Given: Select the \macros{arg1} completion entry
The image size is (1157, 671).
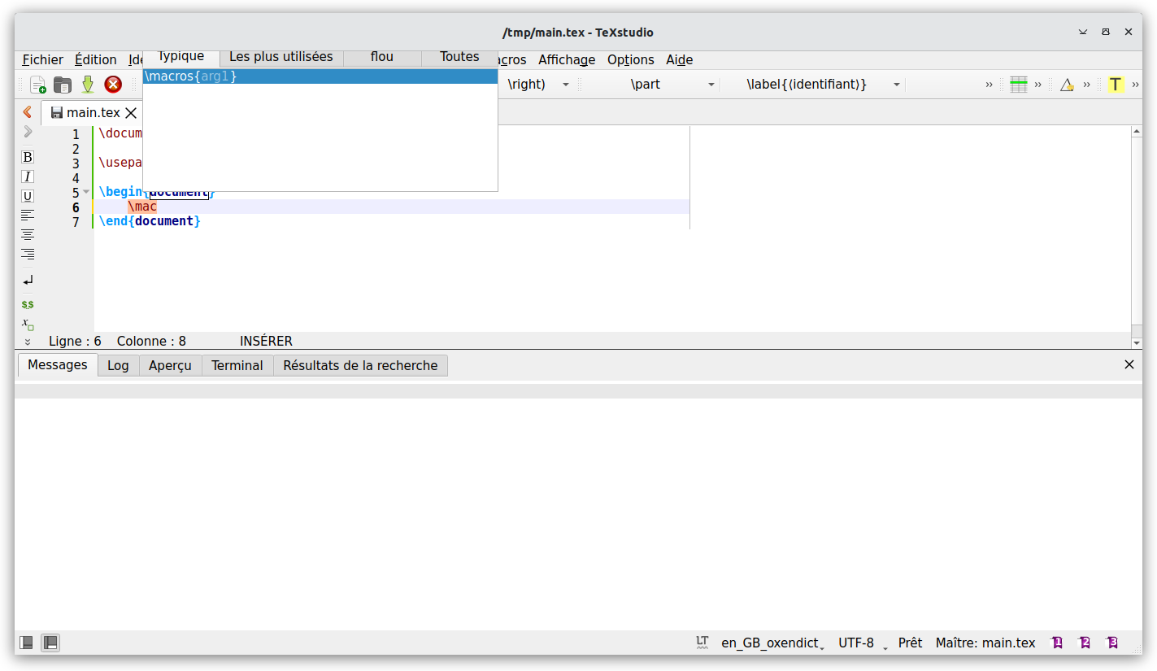Looking at the screenshot, I should [189, 76].
